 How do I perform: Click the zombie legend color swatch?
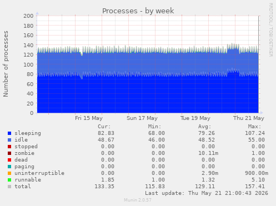9,153
